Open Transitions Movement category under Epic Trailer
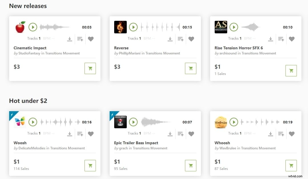The width and height of the screenshot is (308, 179). [150, 148]
